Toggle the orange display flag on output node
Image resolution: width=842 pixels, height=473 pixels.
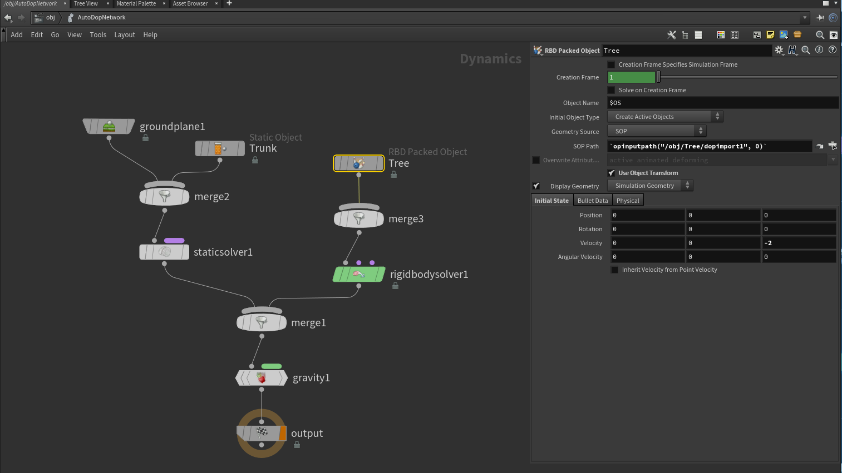(x=283, y=433)
